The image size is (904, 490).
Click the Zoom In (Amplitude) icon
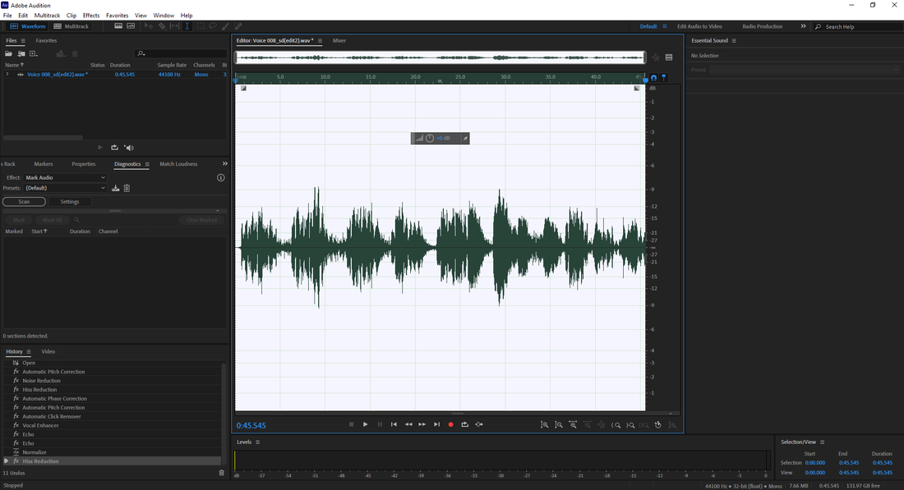544,424
